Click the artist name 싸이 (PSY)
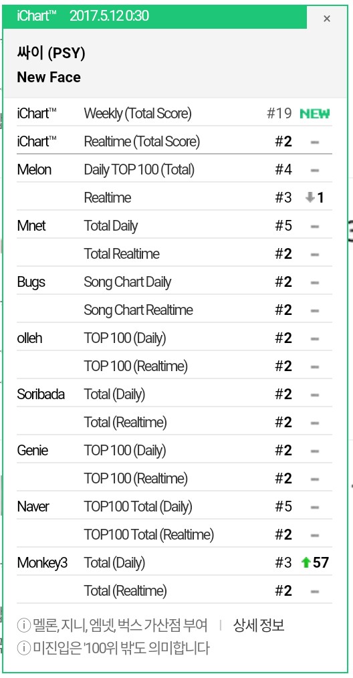This screenshot has height=678, width=353. pos(51,53)
